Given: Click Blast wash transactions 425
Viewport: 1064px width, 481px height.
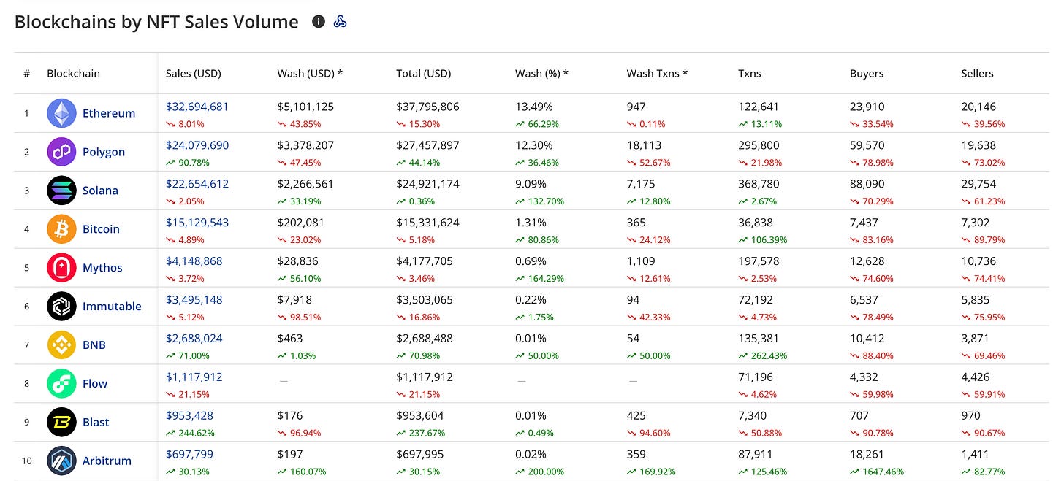Looking at the screenshot, I should tap(636, 416).
